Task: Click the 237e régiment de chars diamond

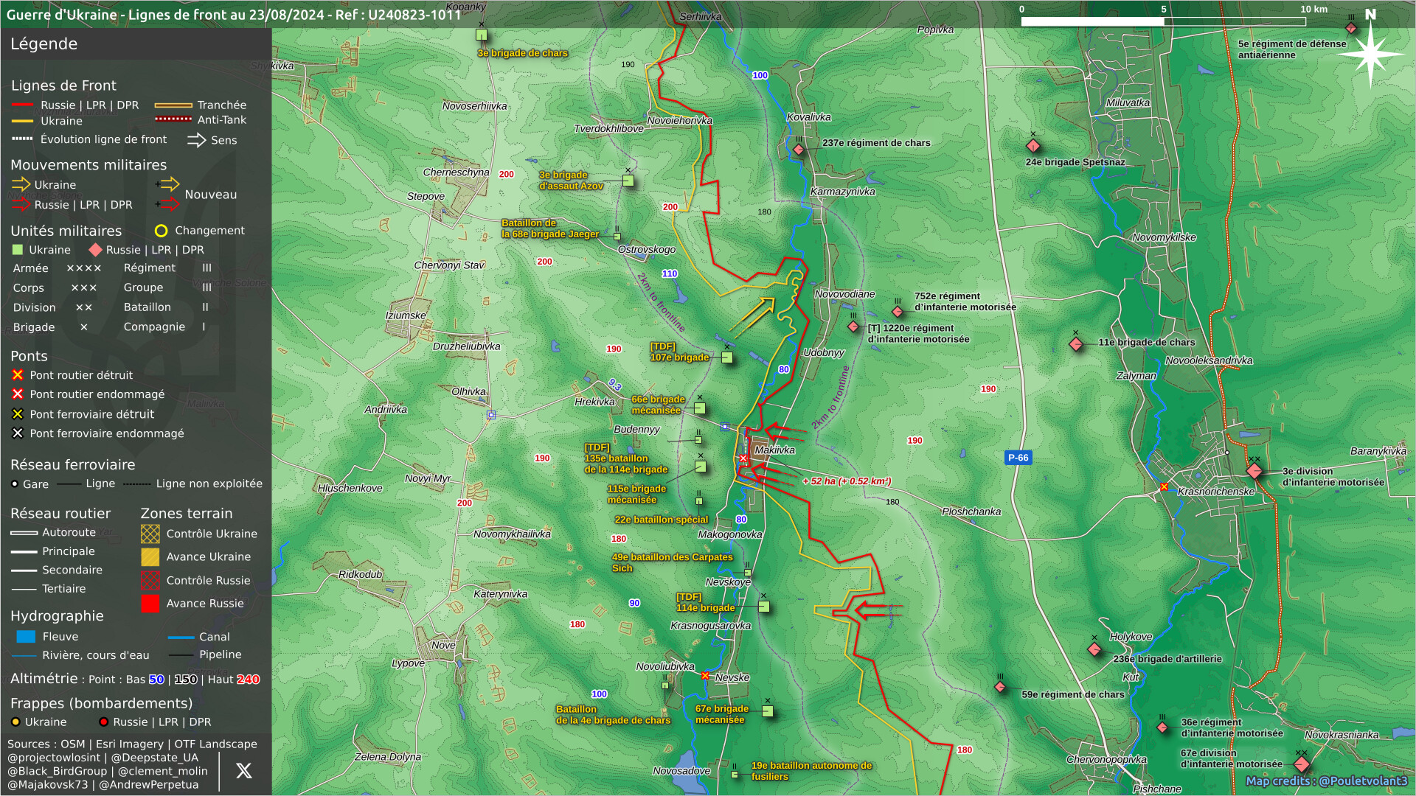Action: [x=799, y=150]
